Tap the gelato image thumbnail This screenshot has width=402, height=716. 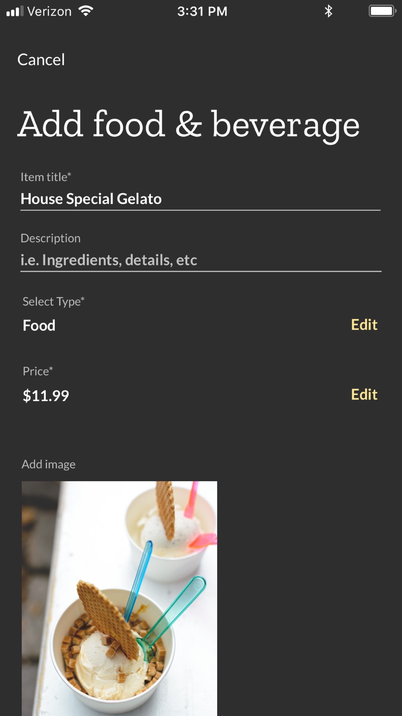coord(119,598)
